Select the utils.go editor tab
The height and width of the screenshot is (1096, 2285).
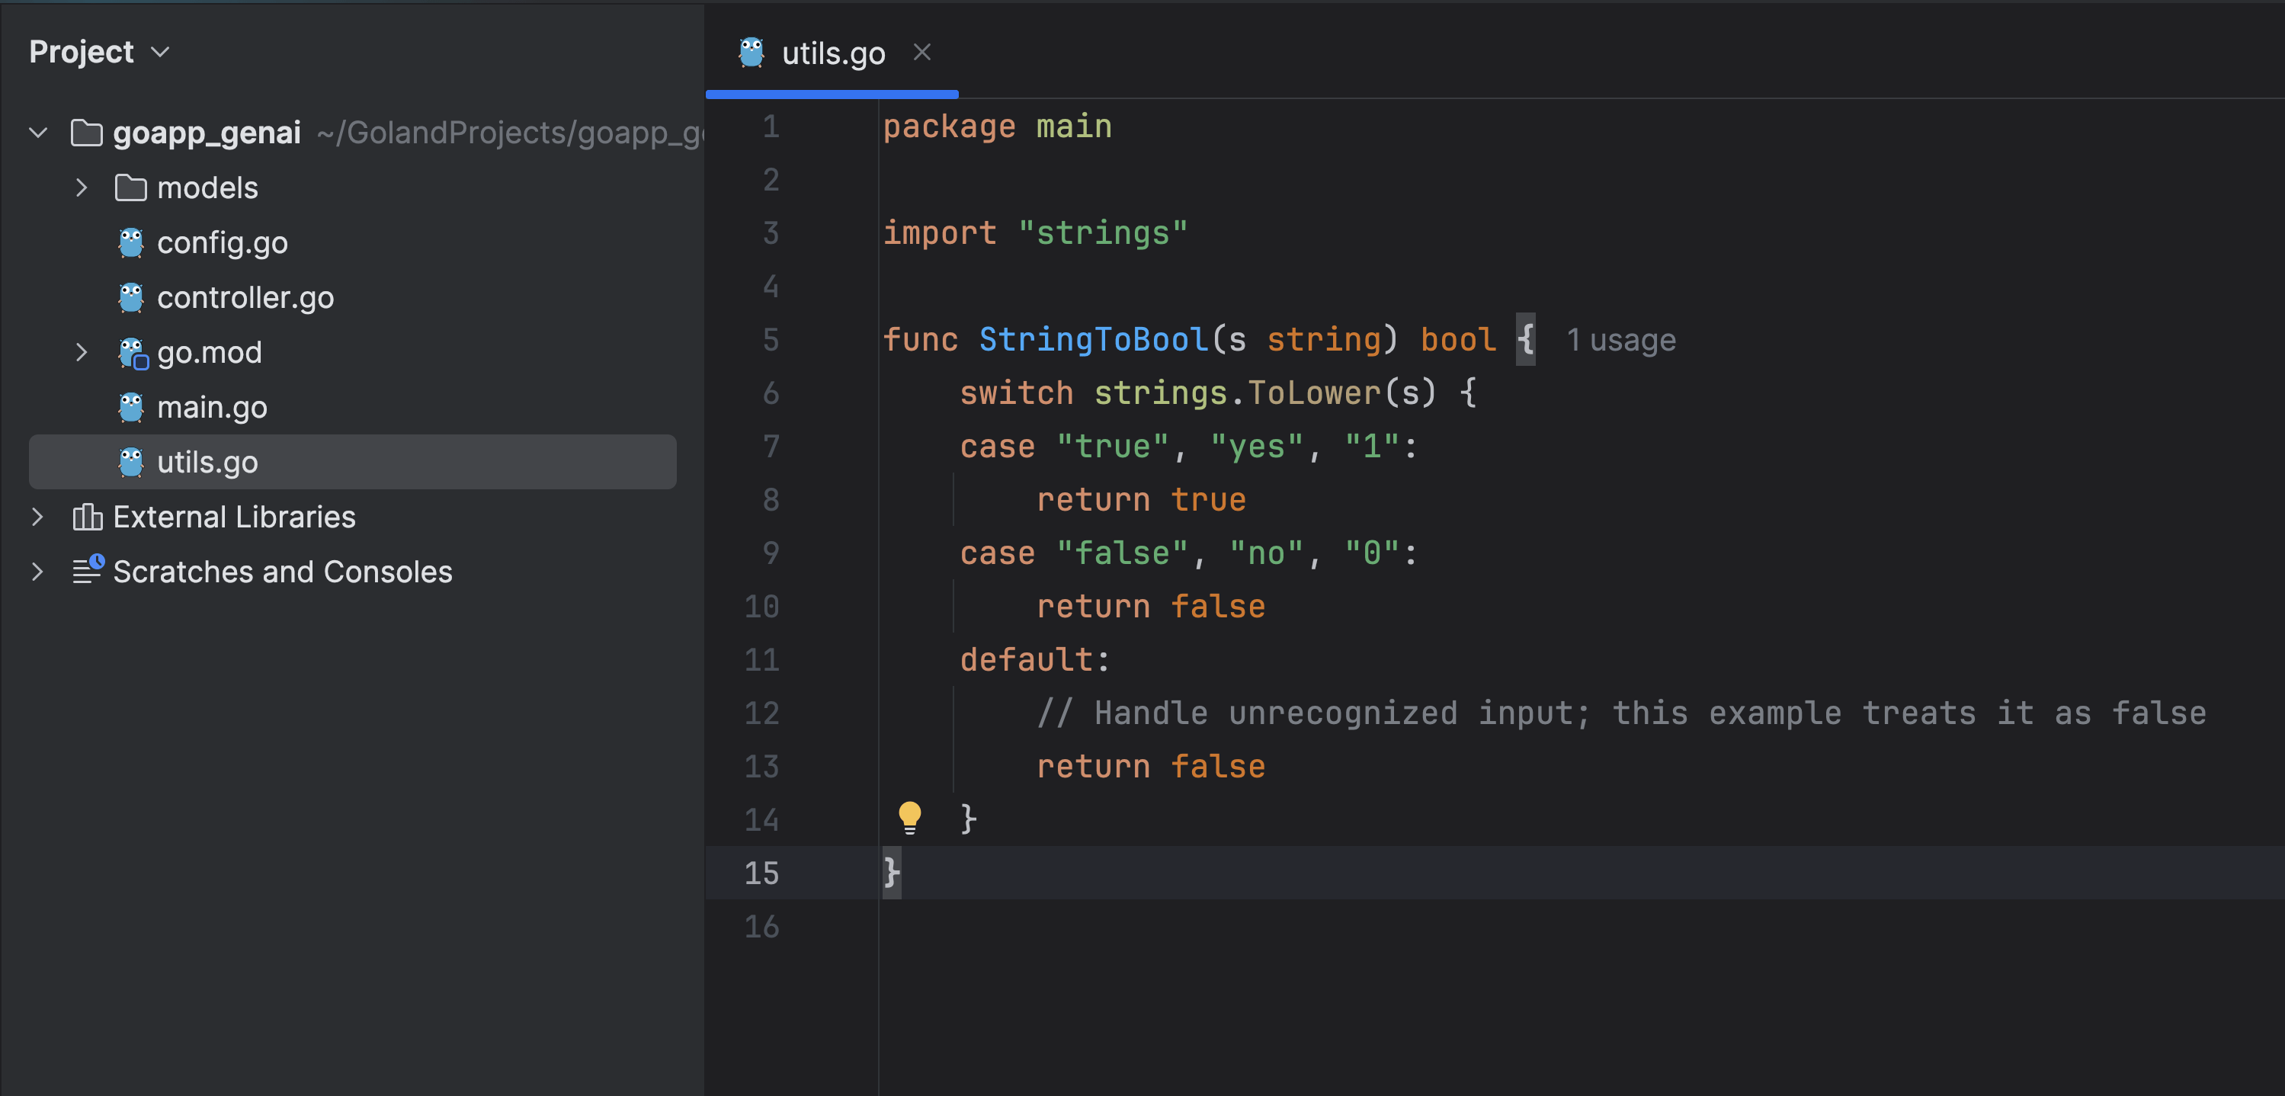[x=832, y=54]
